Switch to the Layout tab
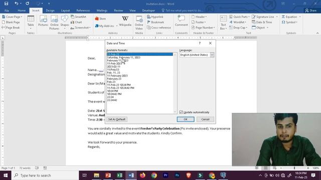This screenshot has width=321, height=180. pos(66,10)
